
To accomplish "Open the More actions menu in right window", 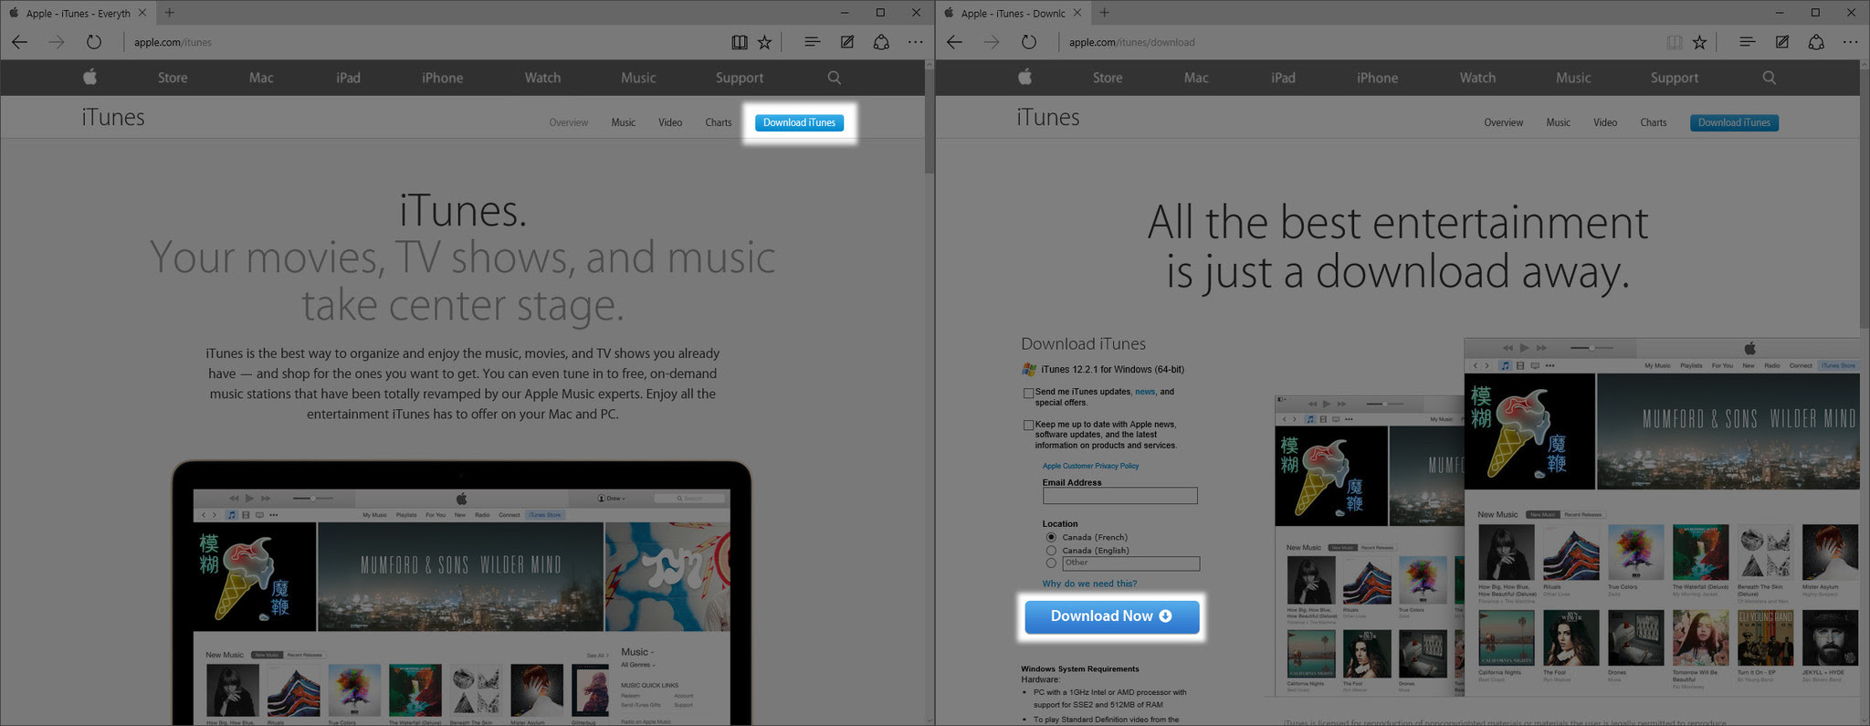I will click(1850, 42).
